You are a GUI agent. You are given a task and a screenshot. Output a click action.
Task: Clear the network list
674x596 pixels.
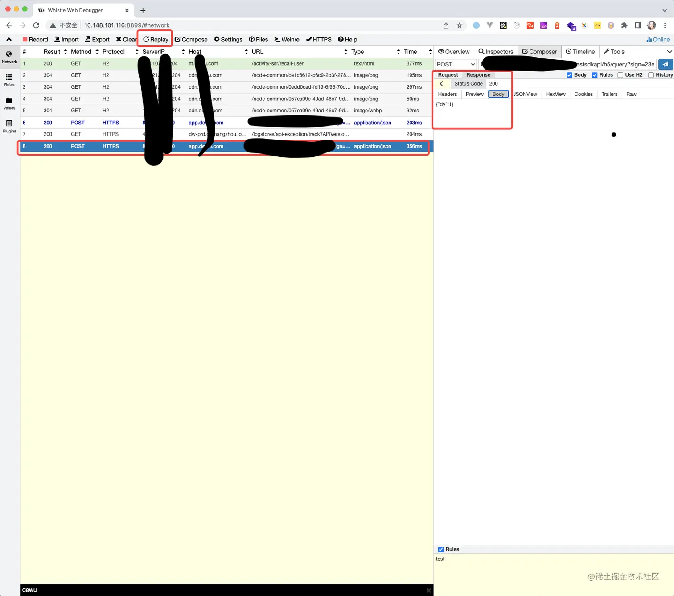pos(127,40)
